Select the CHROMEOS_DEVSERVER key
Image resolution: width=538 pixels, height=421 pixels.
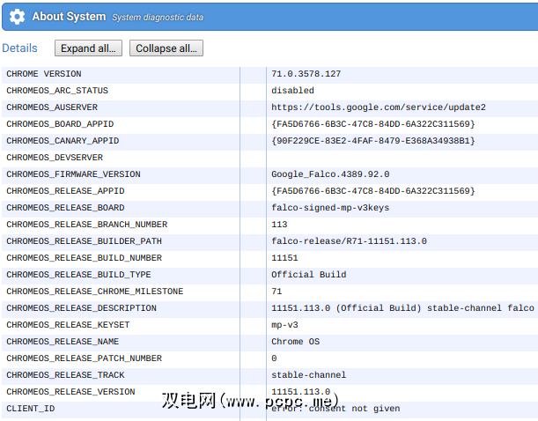[x=55, y=158]
